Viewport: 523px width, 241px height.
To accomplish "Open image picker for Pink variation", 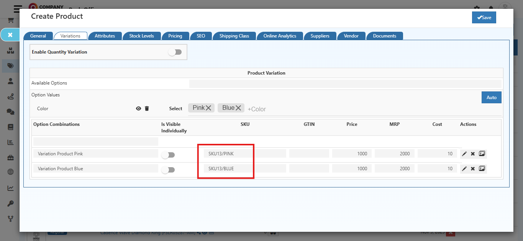I will click(482, 154).
